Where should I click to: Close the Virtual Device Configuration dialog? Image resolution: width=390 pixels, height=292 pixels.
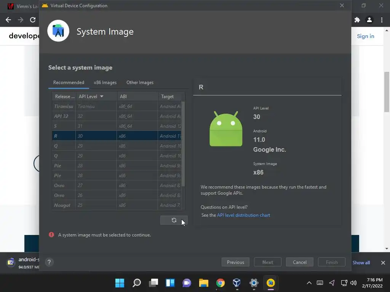[342, 5]
